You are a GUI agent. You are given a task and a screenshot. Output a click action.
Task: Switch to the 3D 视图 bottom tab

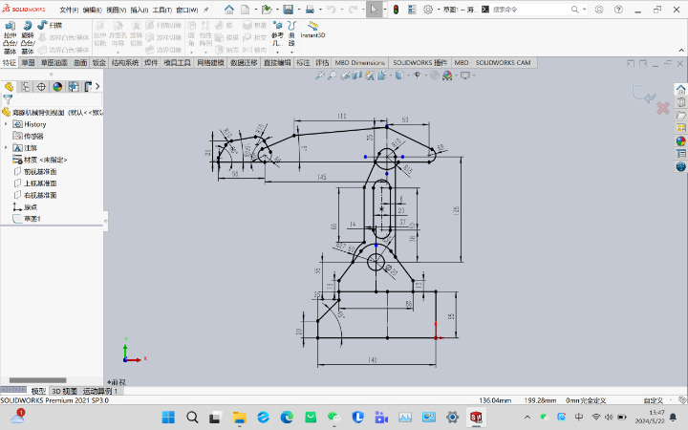[65, 391]
